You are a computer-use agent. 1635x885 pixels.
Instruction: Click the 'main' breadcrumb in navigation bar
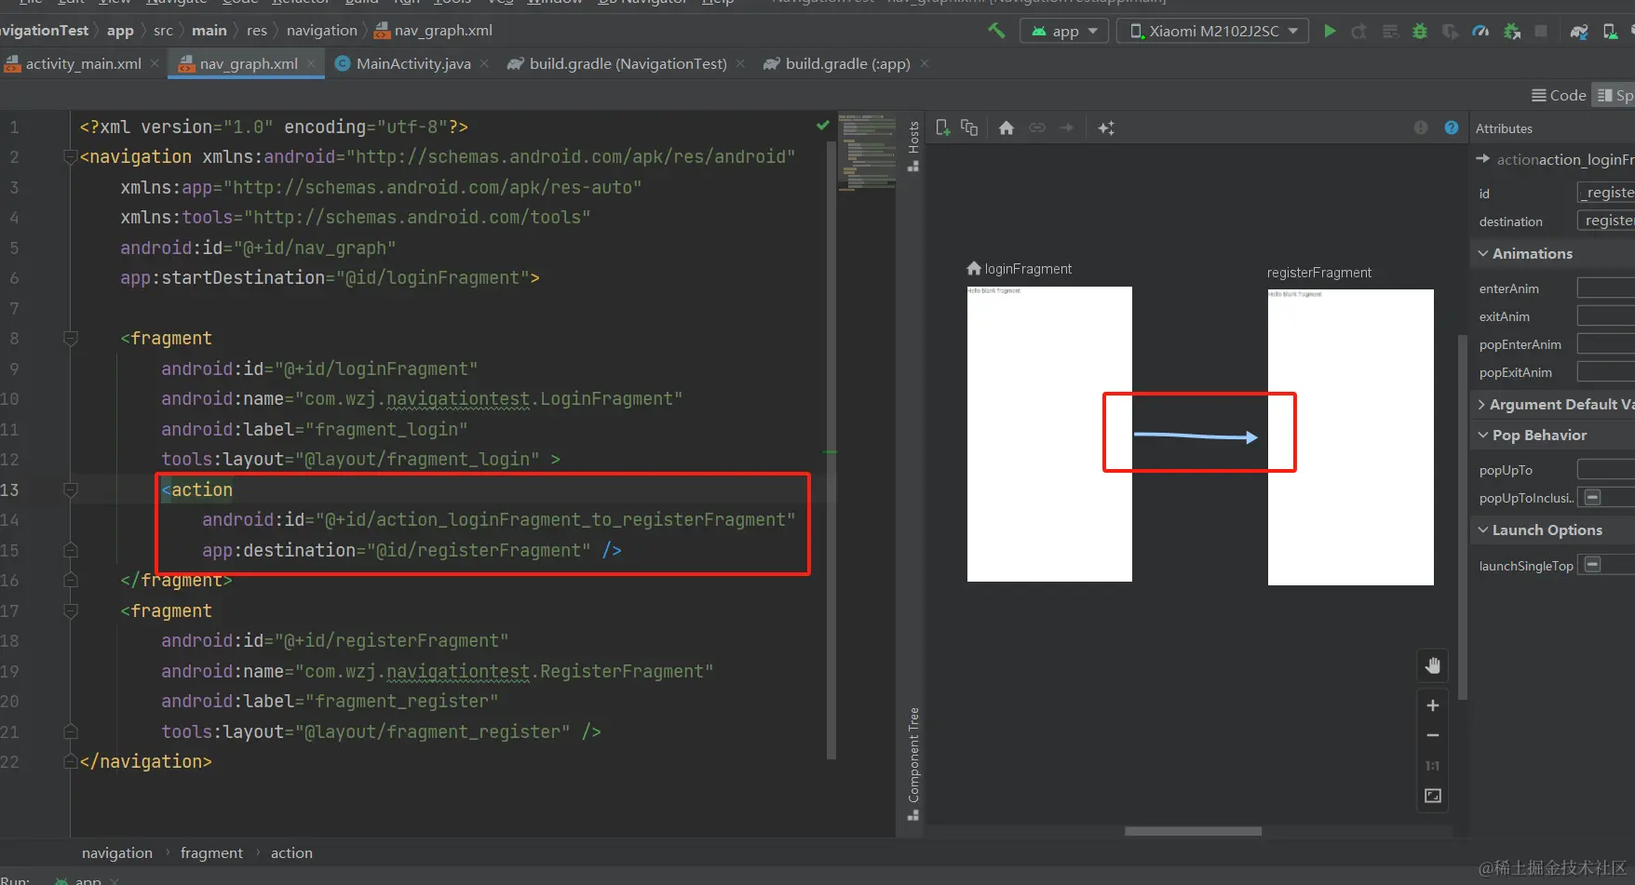(x=209, y=31)
